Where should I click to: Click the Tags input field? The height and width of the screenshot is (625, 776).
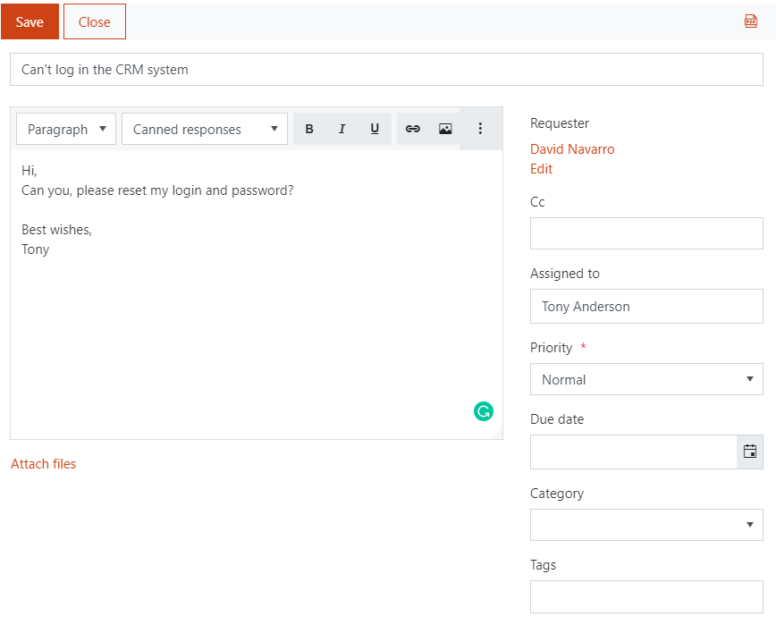[646, 596]
